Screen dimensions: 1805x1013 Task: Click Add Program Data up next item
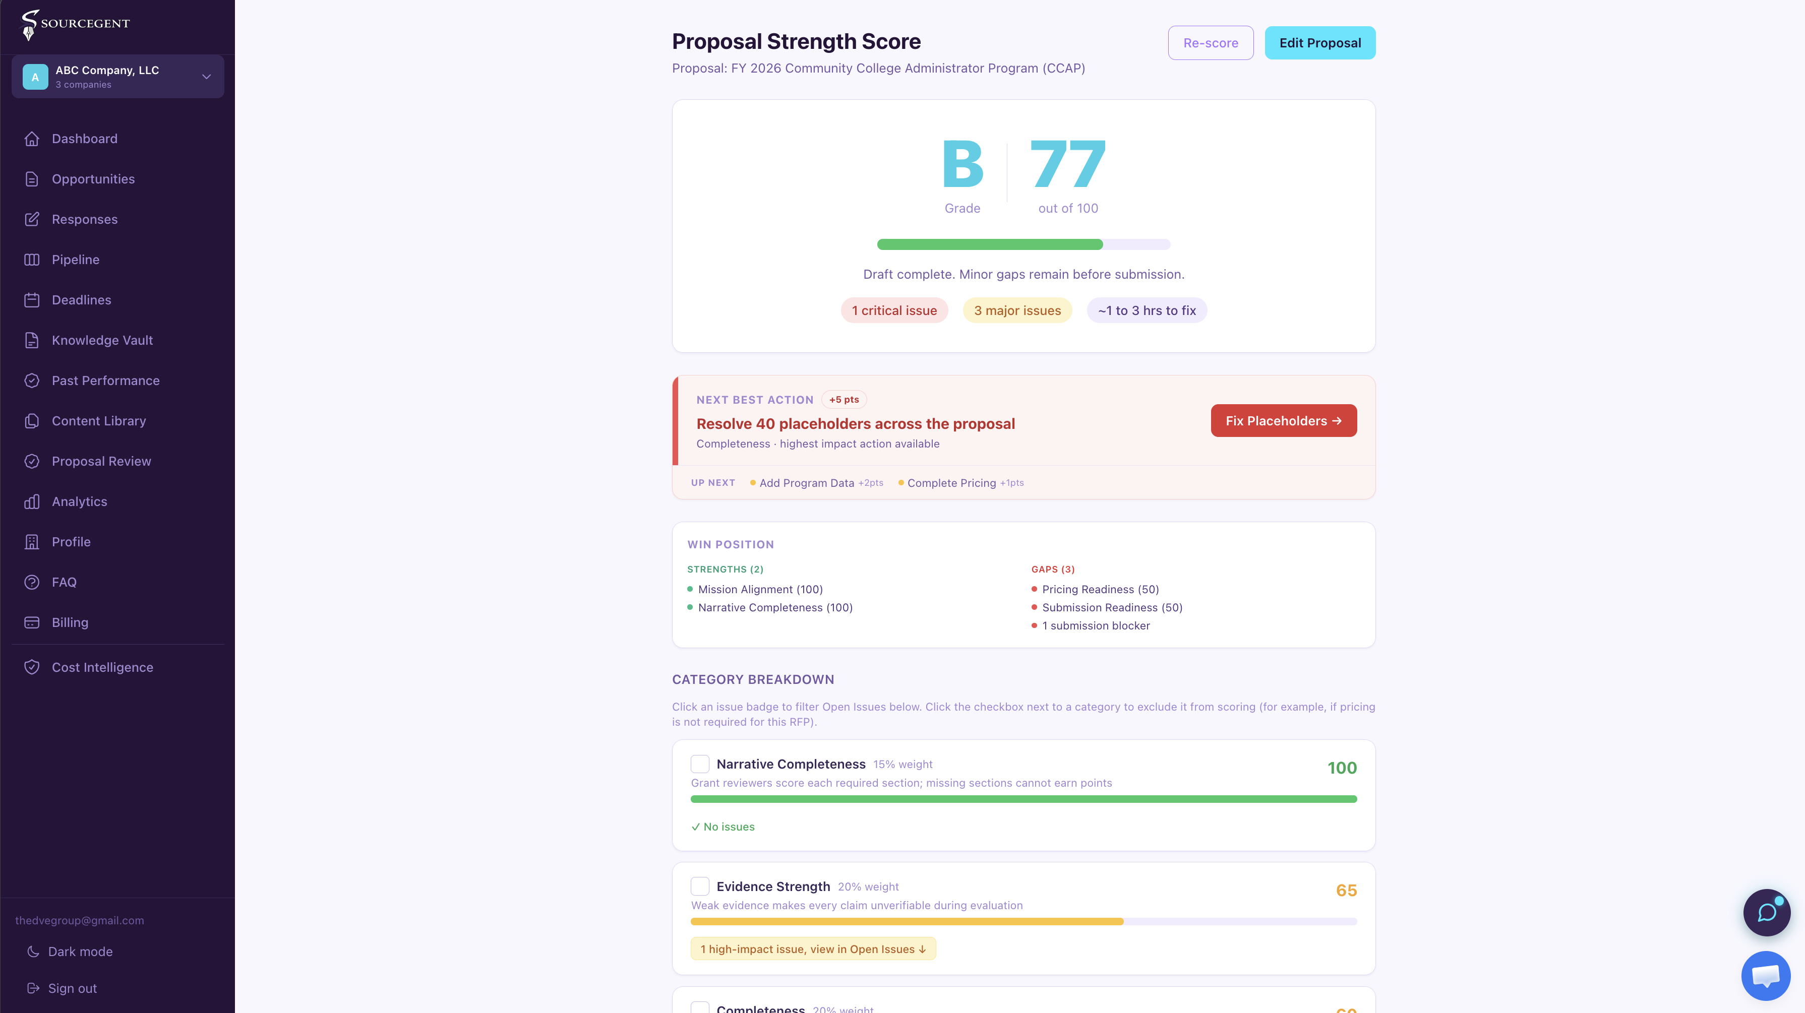click(x=816, y=483)
